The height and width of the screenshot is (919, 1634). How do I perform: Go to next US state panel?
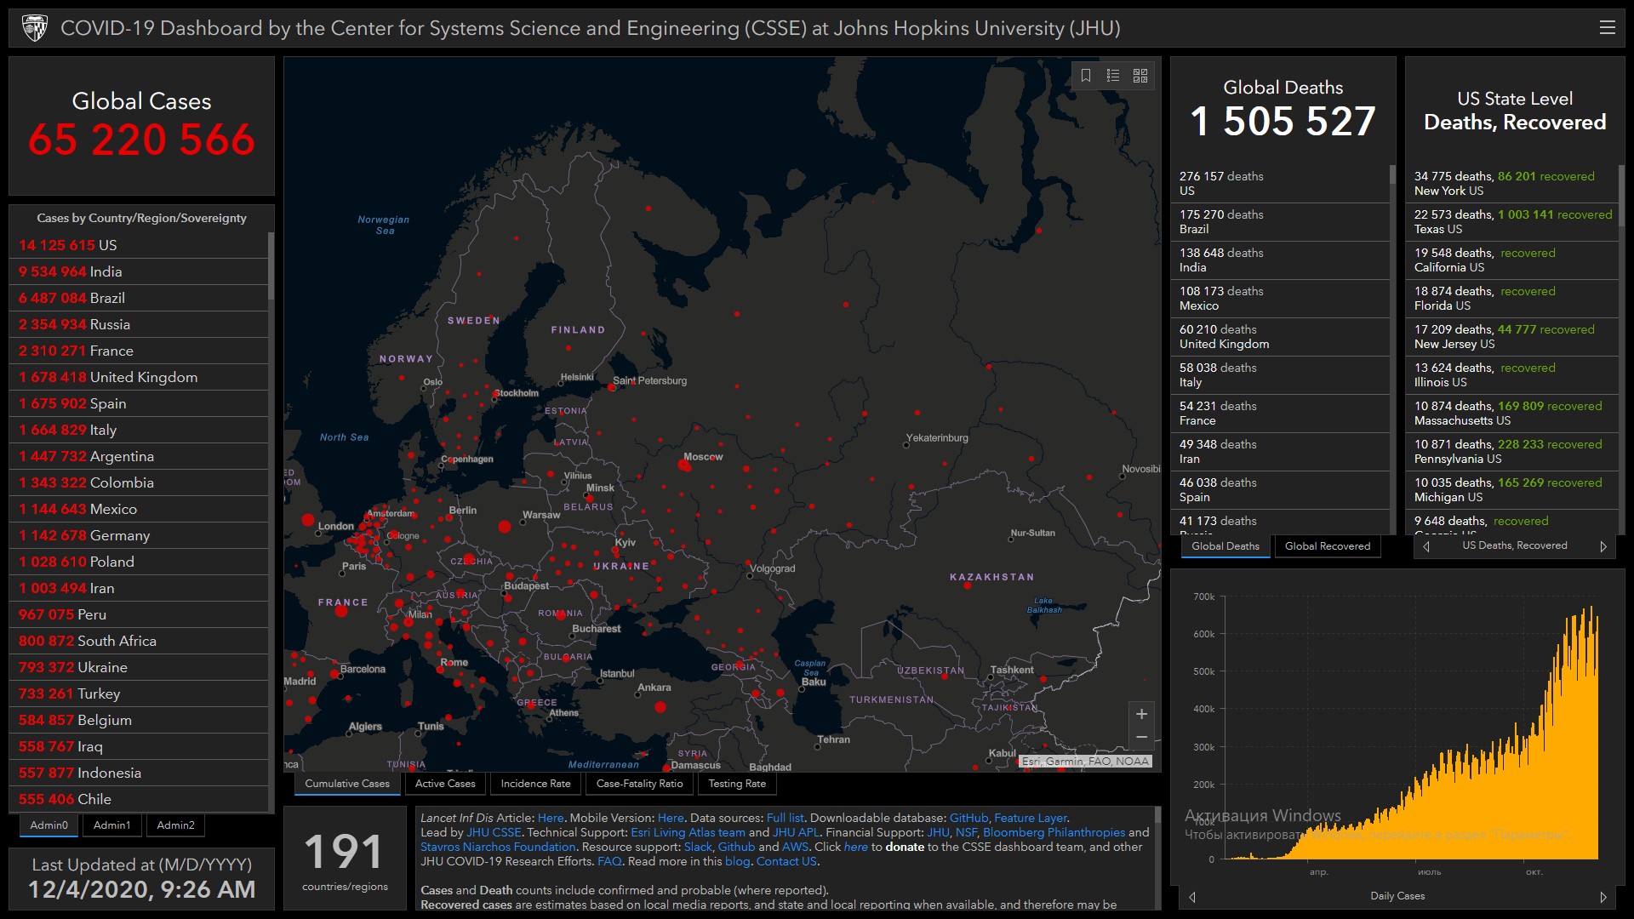coord(1603,546)
